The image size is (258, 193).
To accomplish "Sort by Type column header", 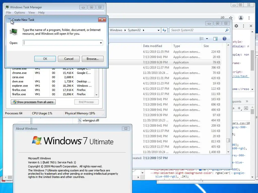I will point(187,46).
